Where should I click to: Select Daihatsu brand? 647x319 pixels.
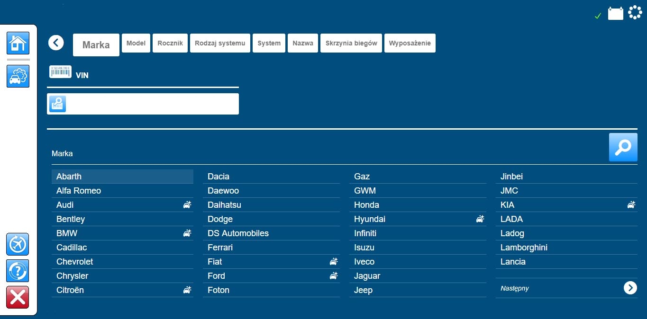(271, 205)
